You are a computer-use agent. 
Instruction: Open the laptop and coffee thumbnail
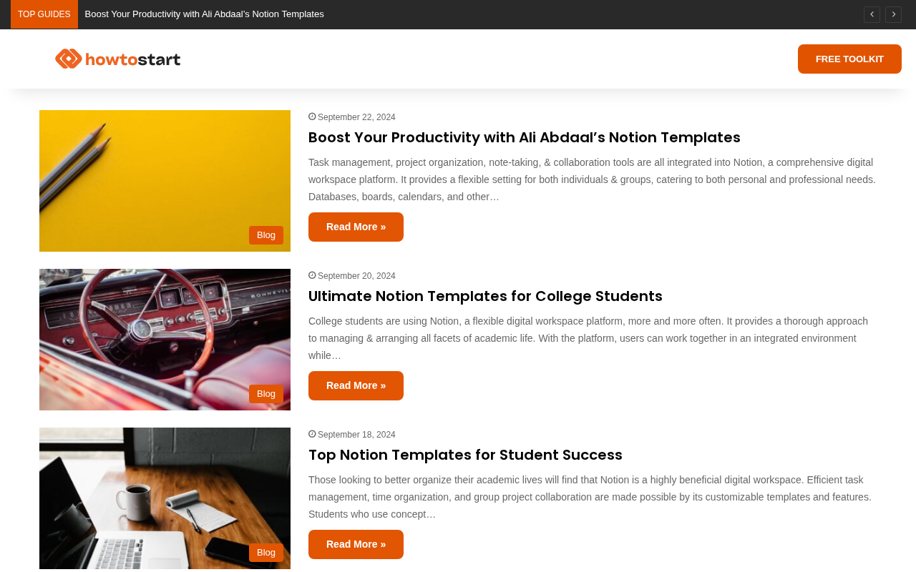(165, 498)
